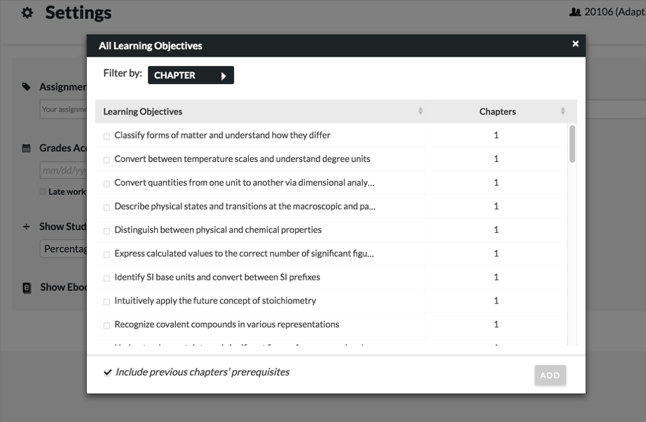Image resolution: width=646 pixels, height=422 pixels.
Task: Click the users icon beside 20106
Action: pyautogui.click(x=575, y=12)
